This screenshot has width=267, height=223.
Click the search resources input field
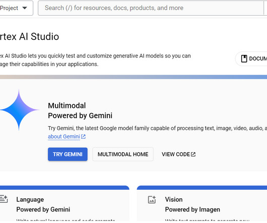pos(151,8)
